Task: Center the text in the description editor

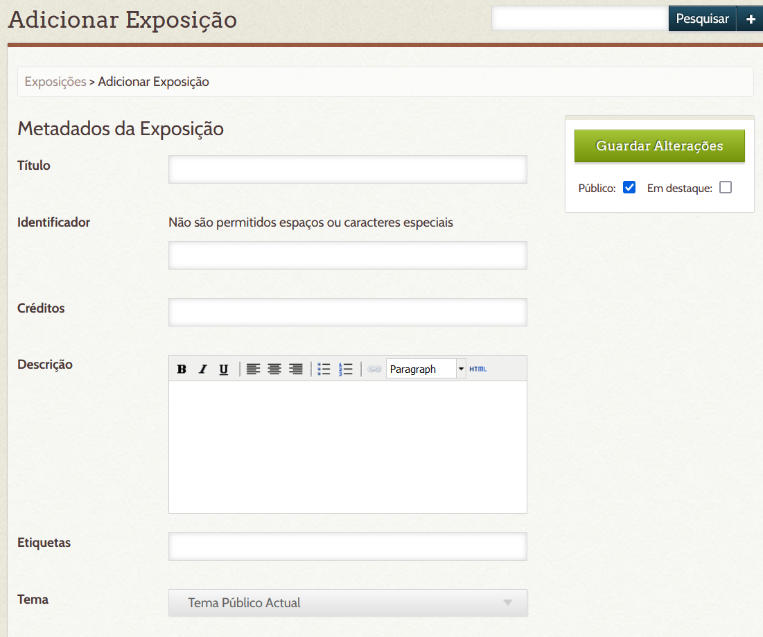Action: [x=274, y=369]
